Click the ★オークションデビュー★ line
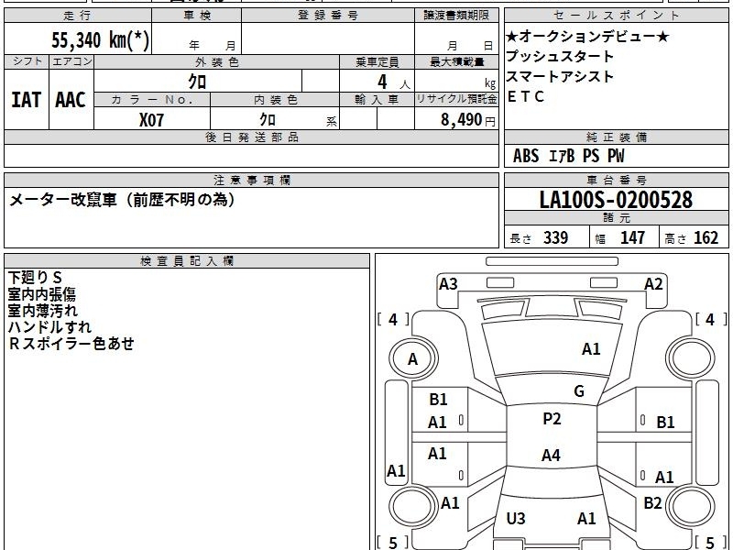The height and width of the screenshot is (550, 733). point(587,36)
